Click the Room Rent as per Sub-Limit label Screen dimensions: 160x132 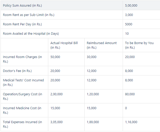click(28, 15)
